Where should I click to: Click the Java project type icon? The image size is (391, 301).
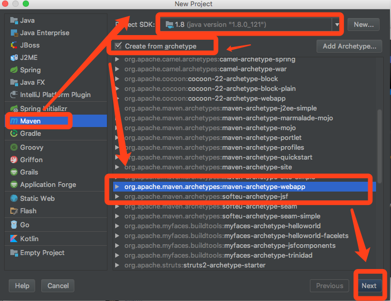coord(14,21)
